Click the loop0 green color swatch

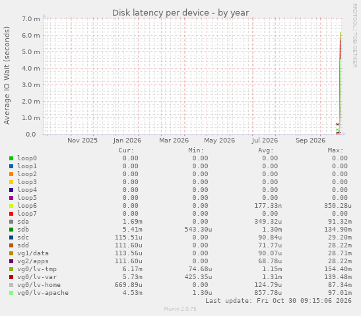coord(11,158)
